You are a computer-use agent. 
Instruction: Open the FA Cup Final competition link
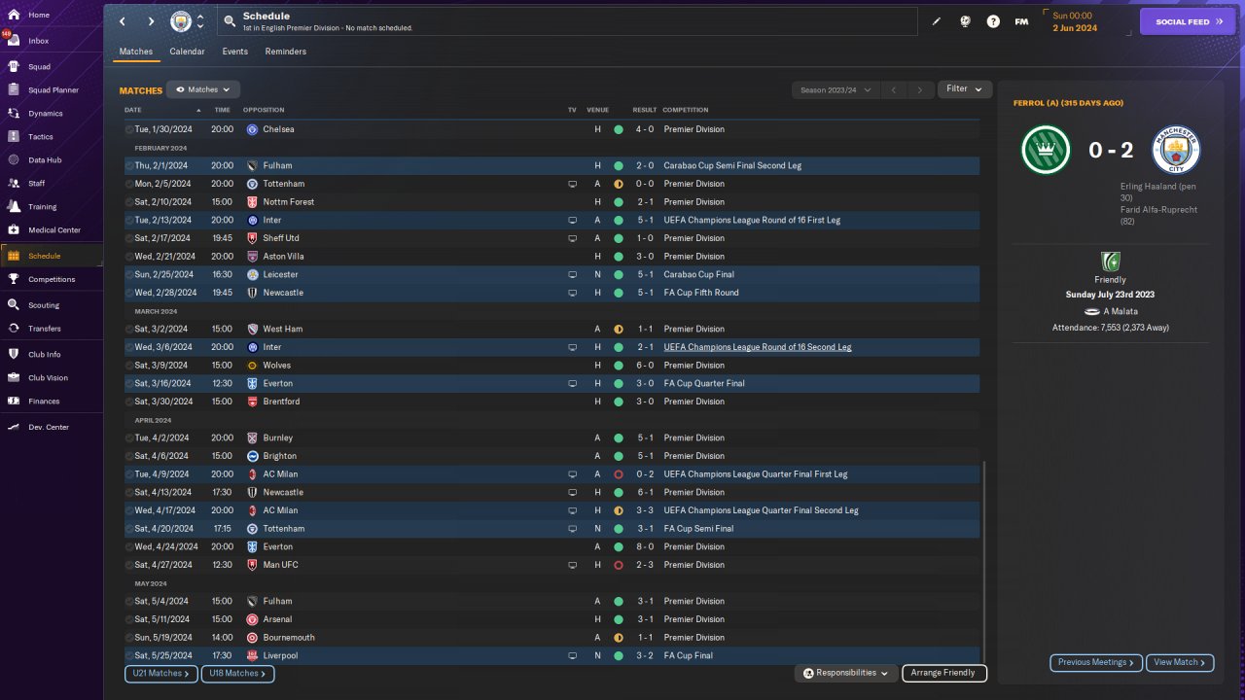coord(688,655)
